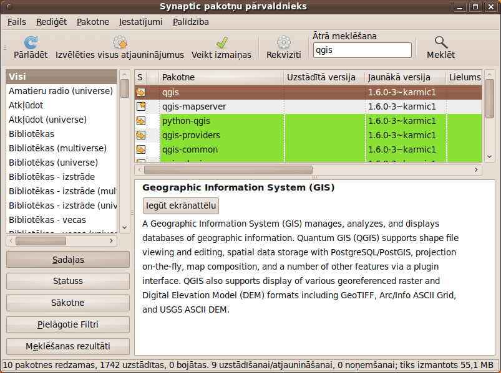Click the Iegūt ekrānattēlu button

pos(181,205)
